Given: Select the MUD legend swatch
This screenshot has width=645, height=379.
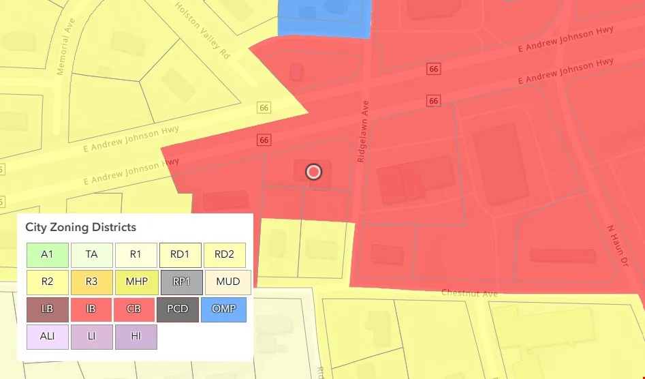Looking at the screenshot, I should point(228,282).
